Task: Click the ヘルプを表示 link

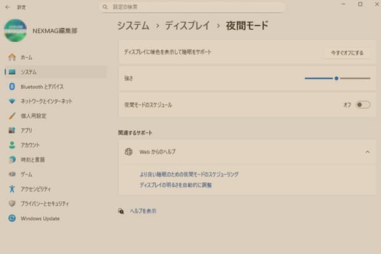Action: tap(143, 211)
